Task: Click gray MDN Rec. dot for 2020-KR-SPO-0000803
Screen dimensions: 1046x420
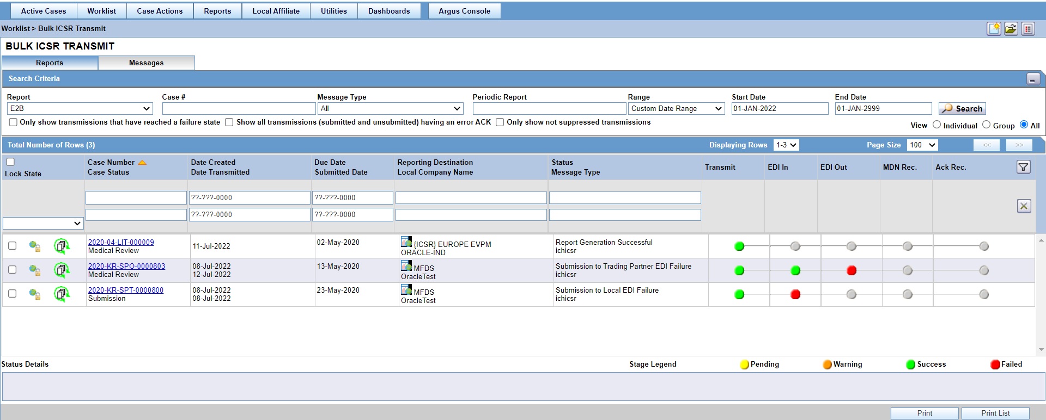Action: point(907,270)
